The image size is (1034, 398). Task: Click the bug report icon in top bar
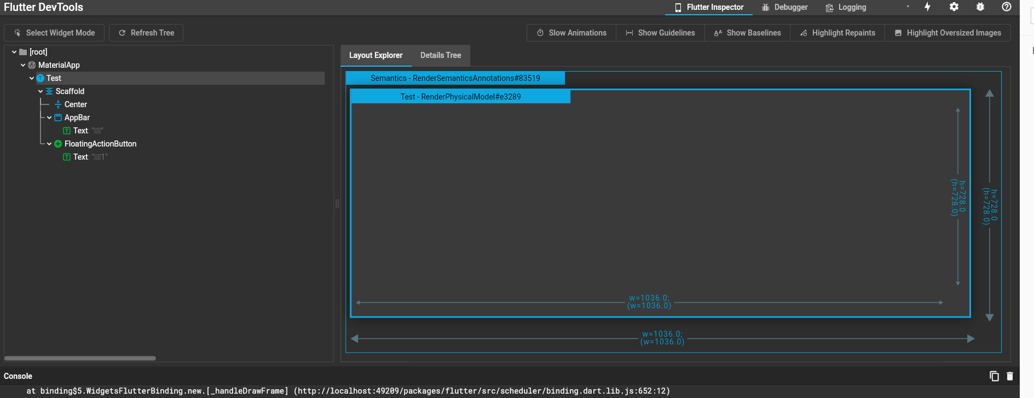click(980, 7)
